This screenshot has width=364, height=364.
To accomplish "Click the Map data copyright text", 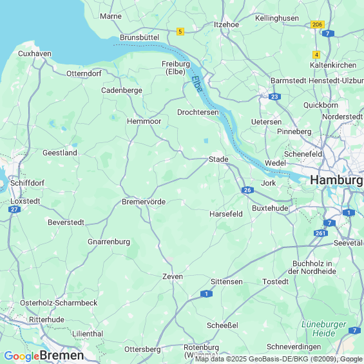I will [279, 359].
